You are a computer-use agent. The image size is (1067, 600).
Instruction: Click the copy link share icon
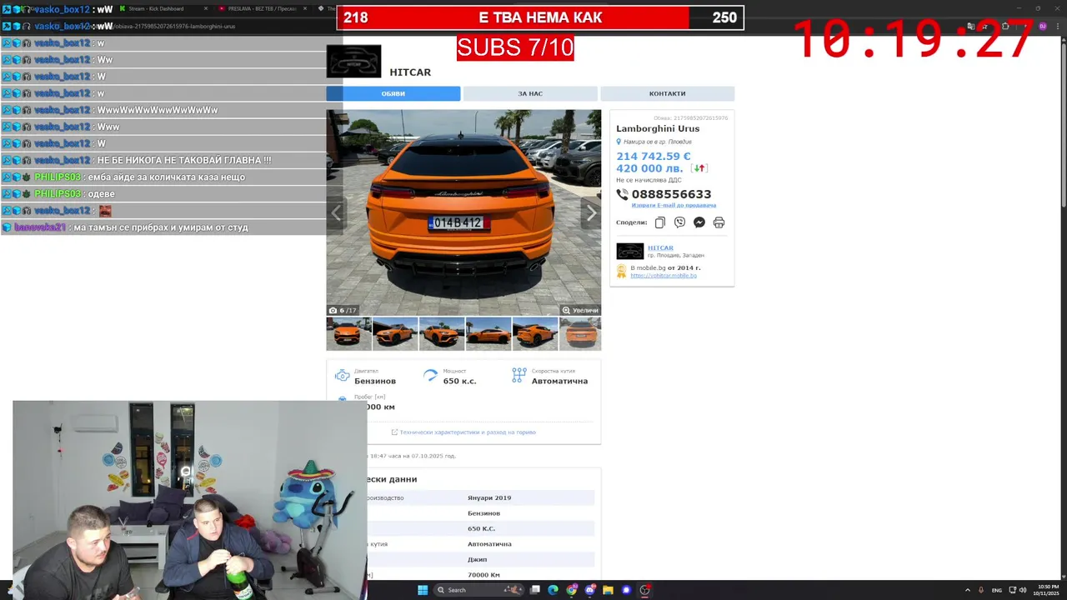point(660,222)
